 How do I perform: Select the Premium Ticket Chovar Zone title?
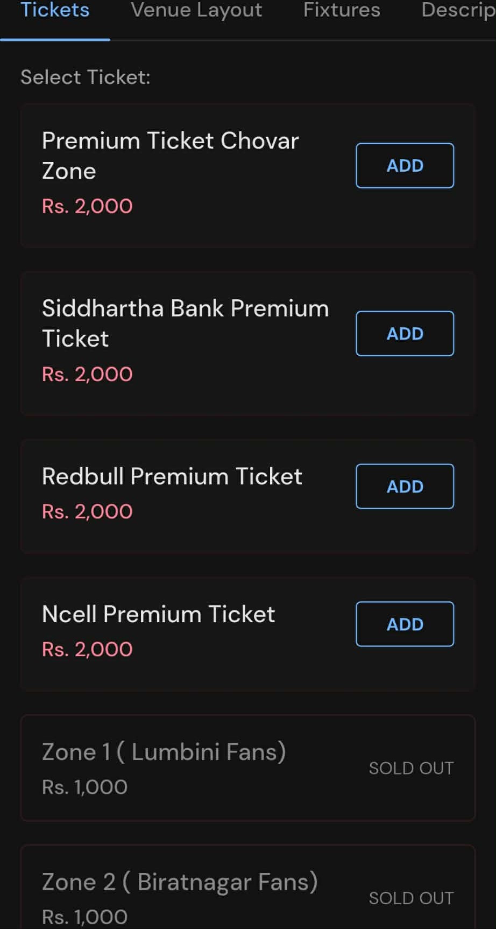click(x=170, y=156)
